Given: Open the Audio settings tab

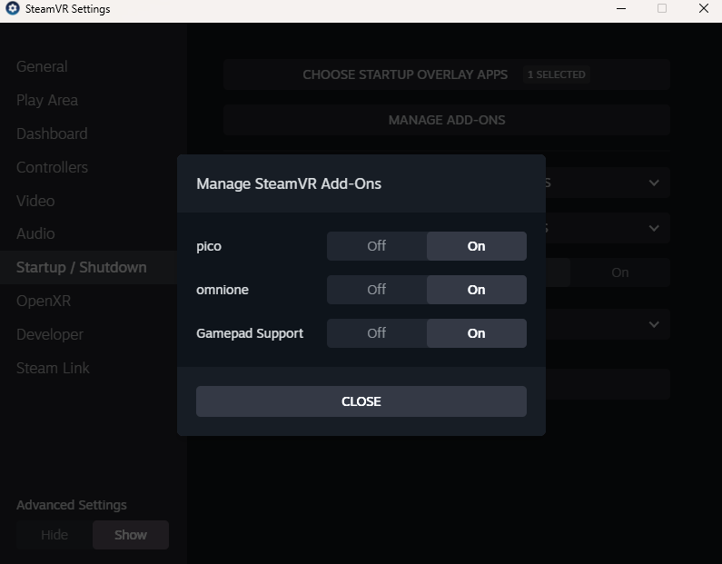Looking at the screenshot, I should [35, 233].
